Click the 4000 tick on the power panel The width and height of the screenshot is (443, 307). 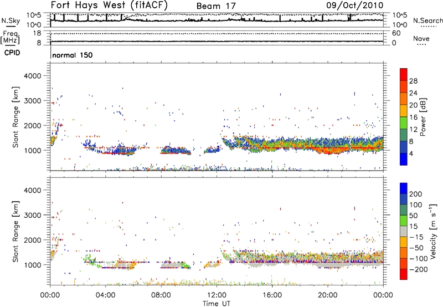click(x=32, y=75)
